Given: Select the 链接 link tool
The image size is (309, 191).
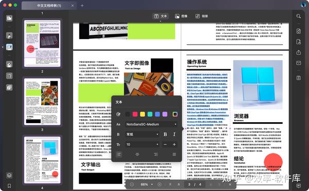Looking at the screenshot, I should coord(201,16).
